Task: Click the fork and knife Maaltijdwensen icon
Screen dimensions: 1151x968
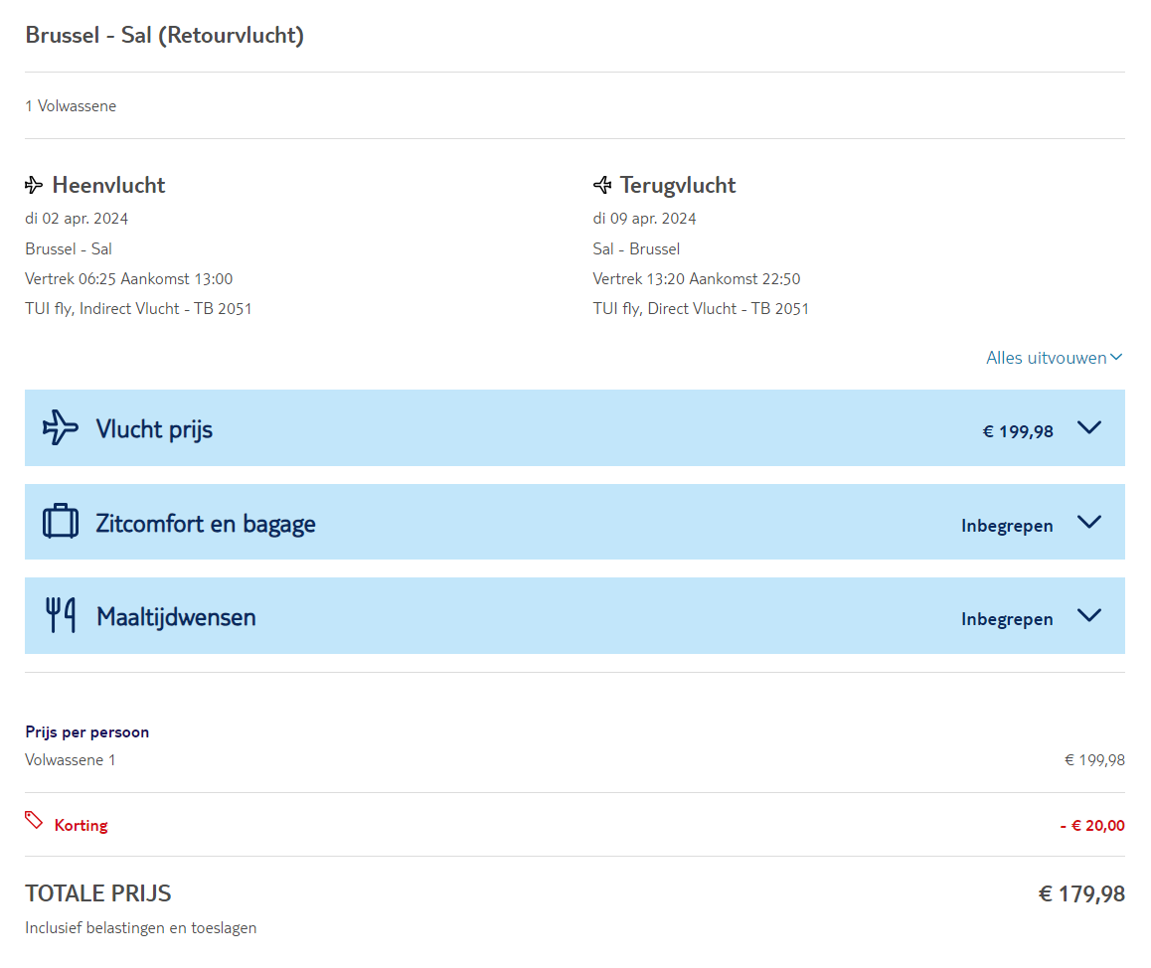Action: click(61, 615)
